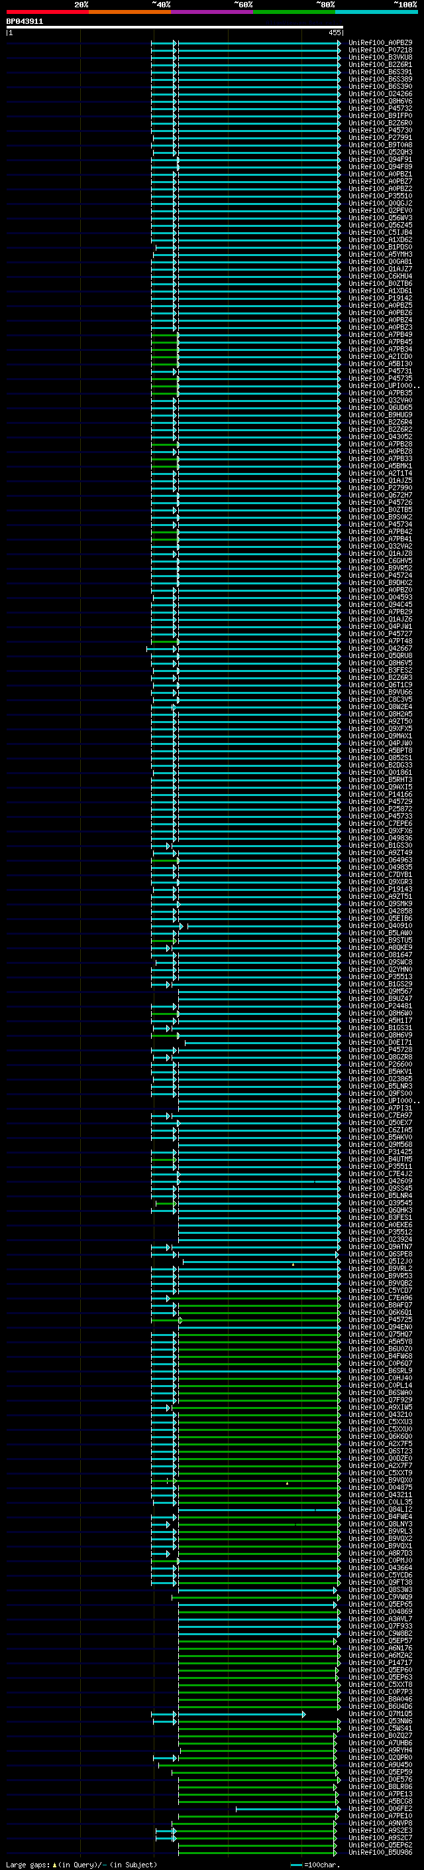424x1870 pixels.
Task: Click hit label UniRef100_B6S391
Action: pos(380,72)
